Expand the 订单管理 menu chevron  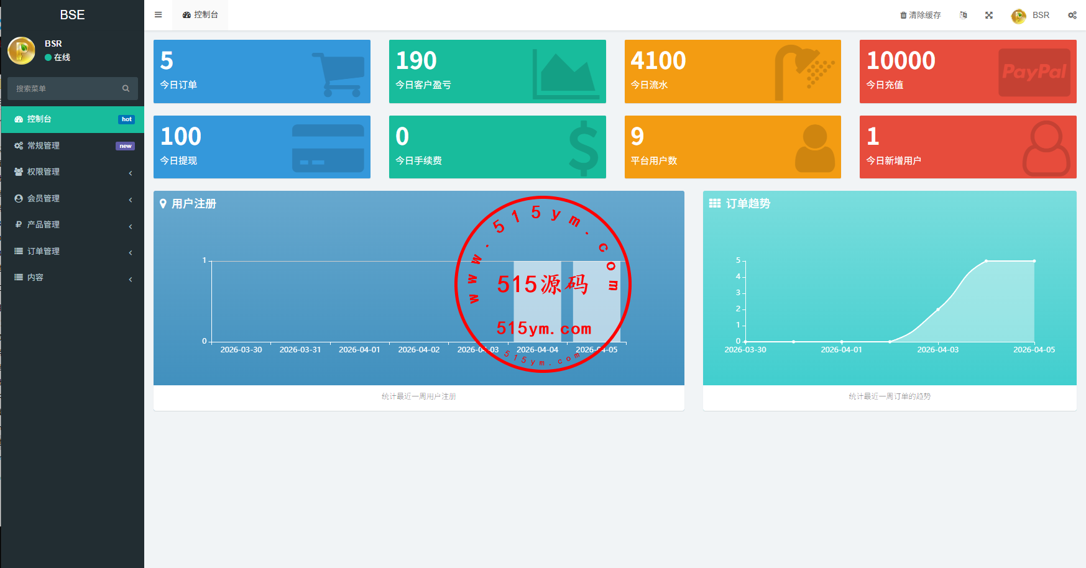131,252
